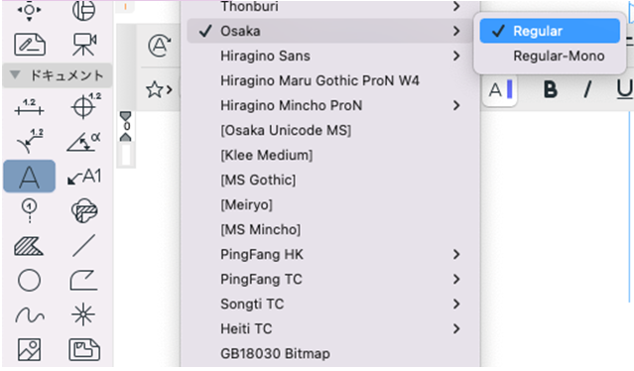Open the text color pen swatch
Image resolution: width=634 pixels, height=371 pixels.
500,89
